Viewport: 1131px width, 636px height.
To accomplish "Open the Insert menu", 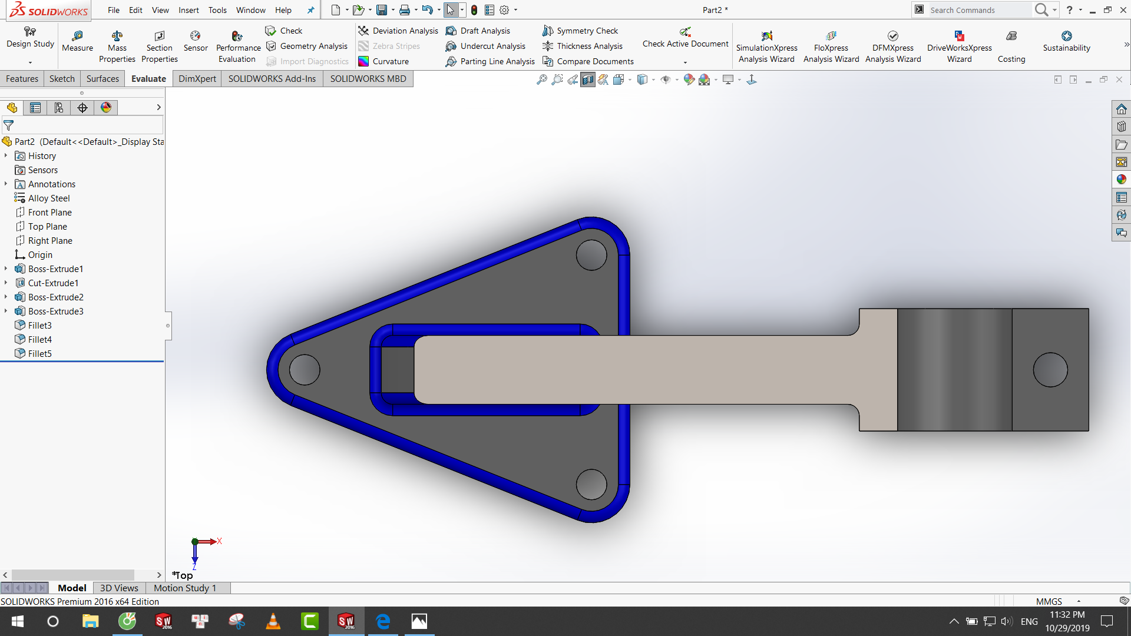I will click(x=188, y=10).
